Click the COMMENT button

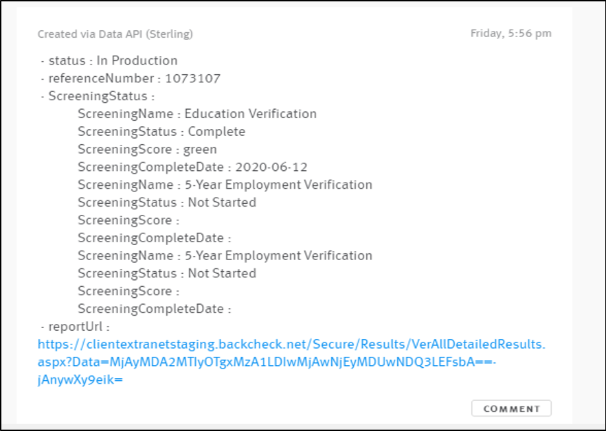[511, 408]
